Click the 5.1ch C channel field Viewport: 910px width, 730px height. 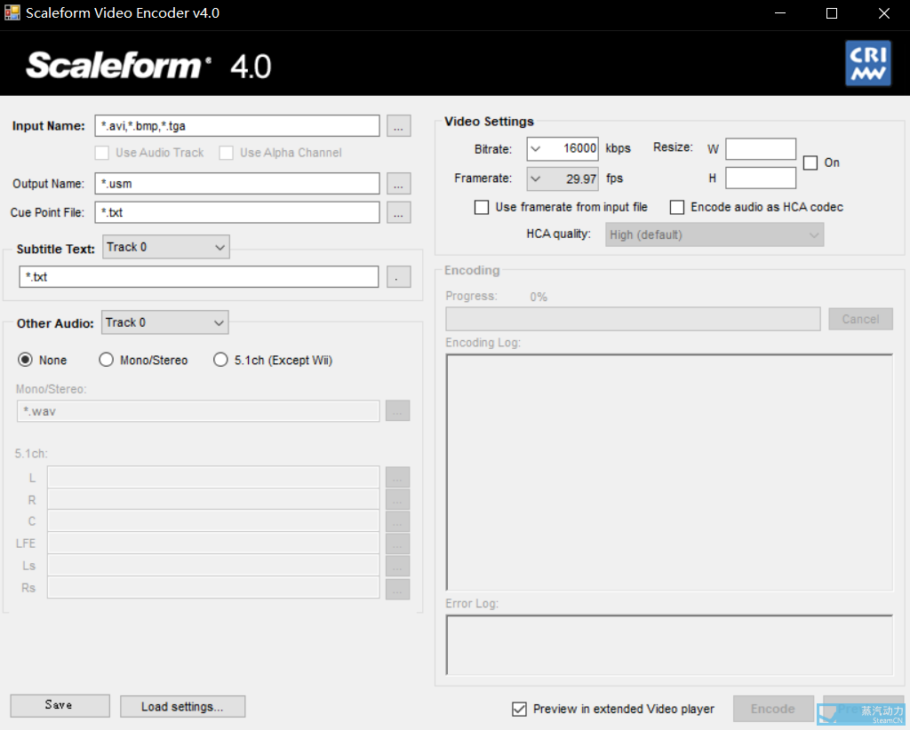click(213, 521)
